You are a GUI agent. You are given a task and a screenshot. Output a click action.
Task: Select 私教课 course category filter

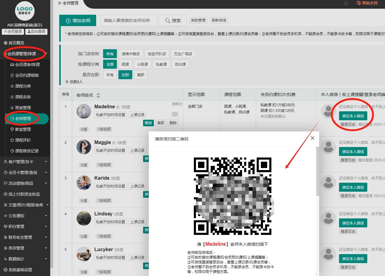[161, 64]
